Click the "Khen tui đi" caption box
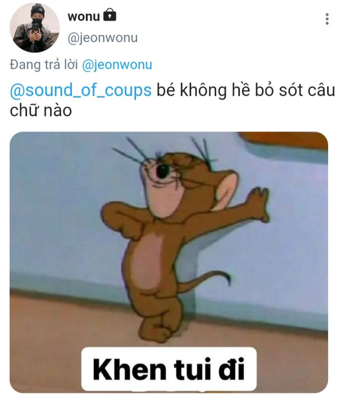This screenshot has width=347, height=399. (168, 369)
